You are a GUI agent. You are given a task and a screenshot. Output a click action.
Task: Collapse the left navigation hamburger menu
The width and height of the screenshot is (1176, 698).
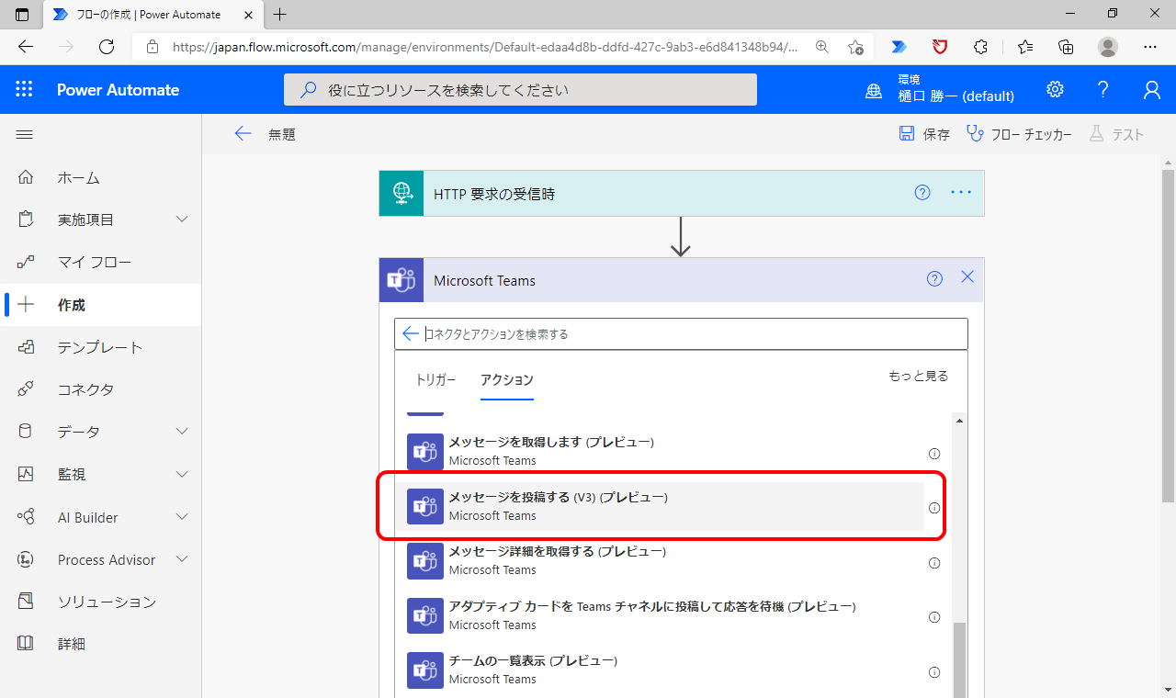[x=25, y=134]
